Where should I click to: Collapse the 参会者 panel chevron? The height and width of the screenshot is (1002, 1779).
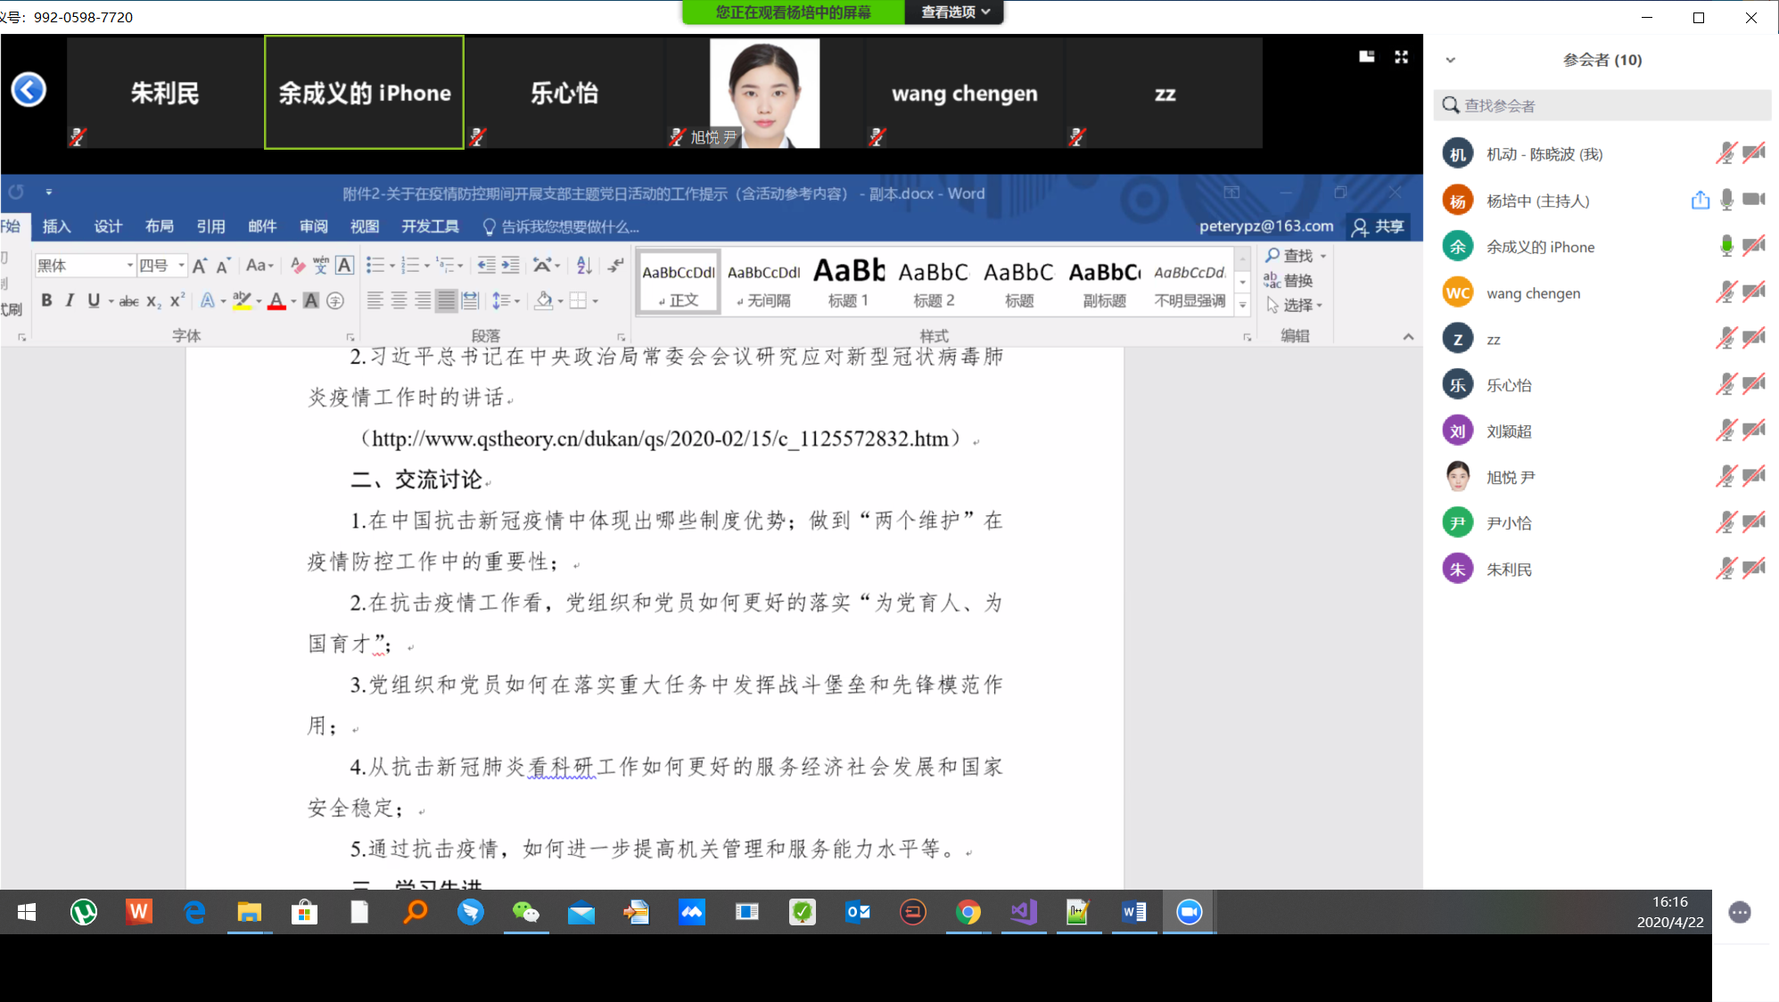(x=1451, y=61)
